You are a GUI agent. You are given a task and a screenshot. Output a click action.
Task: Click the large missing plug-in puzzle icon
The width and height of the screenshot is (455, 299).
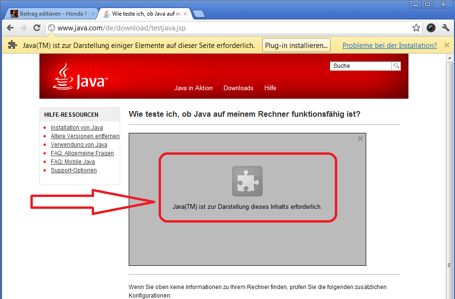pos(247,181)
